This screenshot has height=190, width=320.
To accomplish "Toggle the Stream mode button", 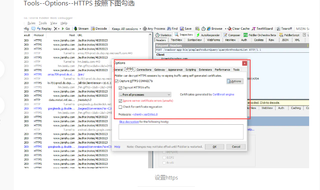I will tap(81, 28).
